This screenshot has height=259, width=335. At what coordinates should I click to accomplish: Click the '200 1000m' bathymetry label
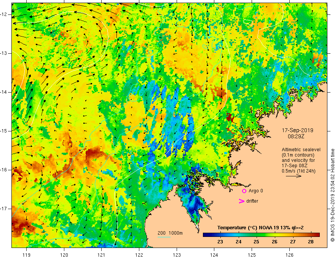[170, 233]
